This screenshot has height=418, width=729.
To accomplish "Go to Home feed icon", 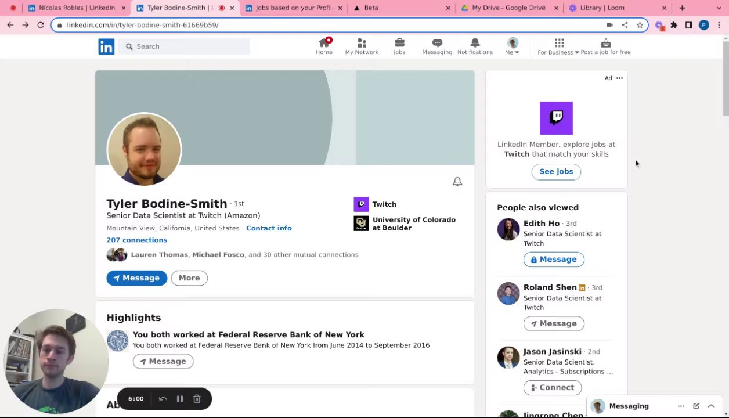I will pos(324,46).
